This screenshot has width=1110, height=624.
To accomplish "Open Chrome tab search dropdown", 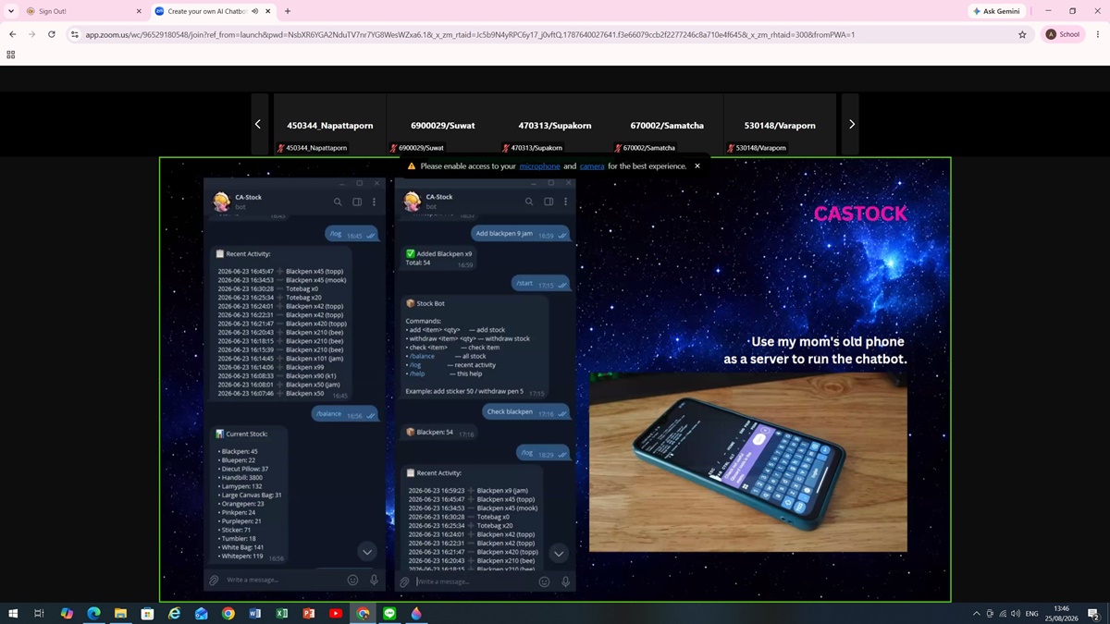I will tap(11, 11).
